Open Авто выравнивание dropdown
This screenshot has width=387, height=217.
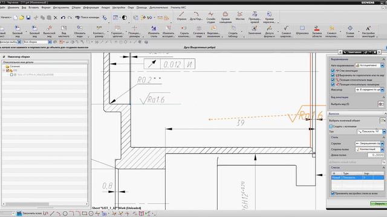click(369, 66)
